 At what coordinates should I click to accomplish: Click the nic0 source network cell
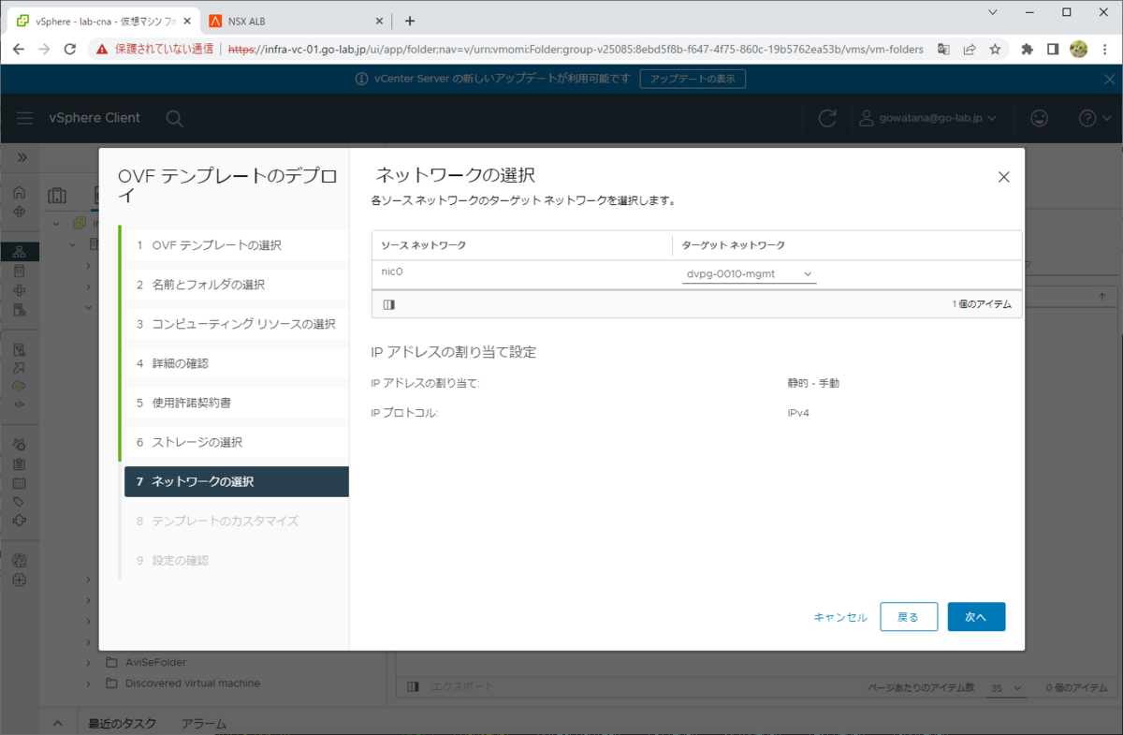[x=521, y=274]
